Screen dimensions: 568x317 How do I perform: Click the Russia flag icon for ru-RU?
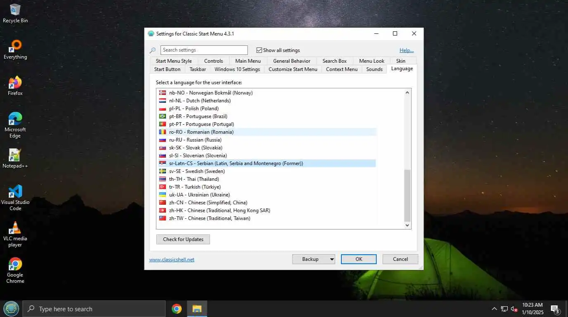pos(163,140)
